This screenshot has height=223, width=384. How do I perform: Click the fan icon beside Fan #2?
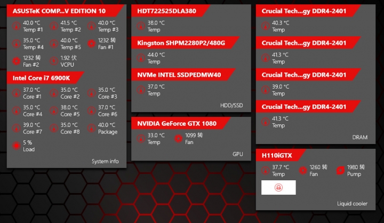(x=17, y=61)
